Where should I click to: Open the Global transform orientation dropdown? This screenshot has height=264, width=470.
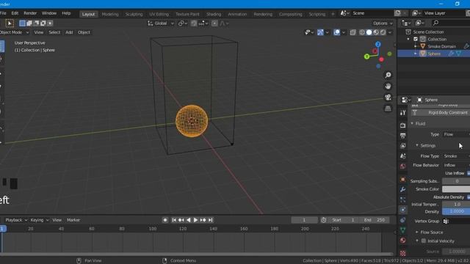(x=161, y=23)
